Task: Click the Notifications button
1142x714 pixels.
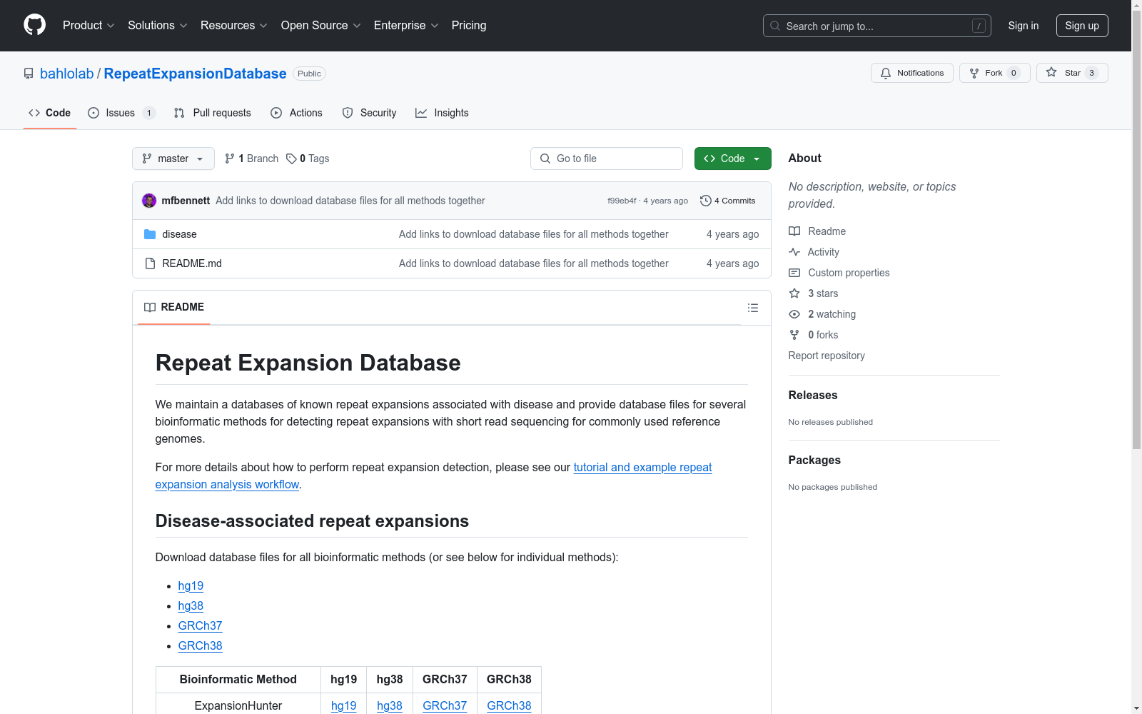Action: click(912, 73)
